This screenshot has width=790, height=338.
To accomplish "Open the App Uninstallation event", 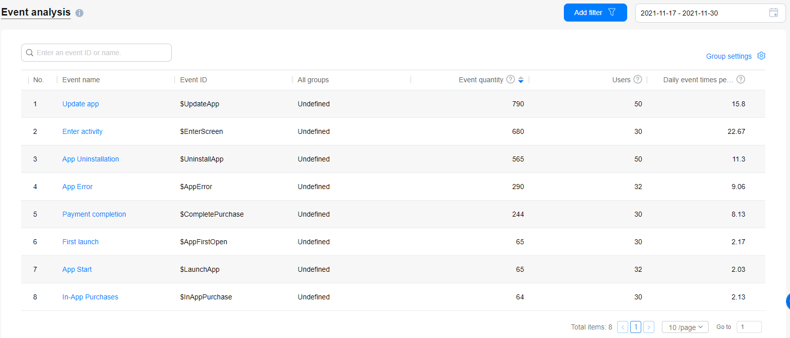I will [90, 159].
